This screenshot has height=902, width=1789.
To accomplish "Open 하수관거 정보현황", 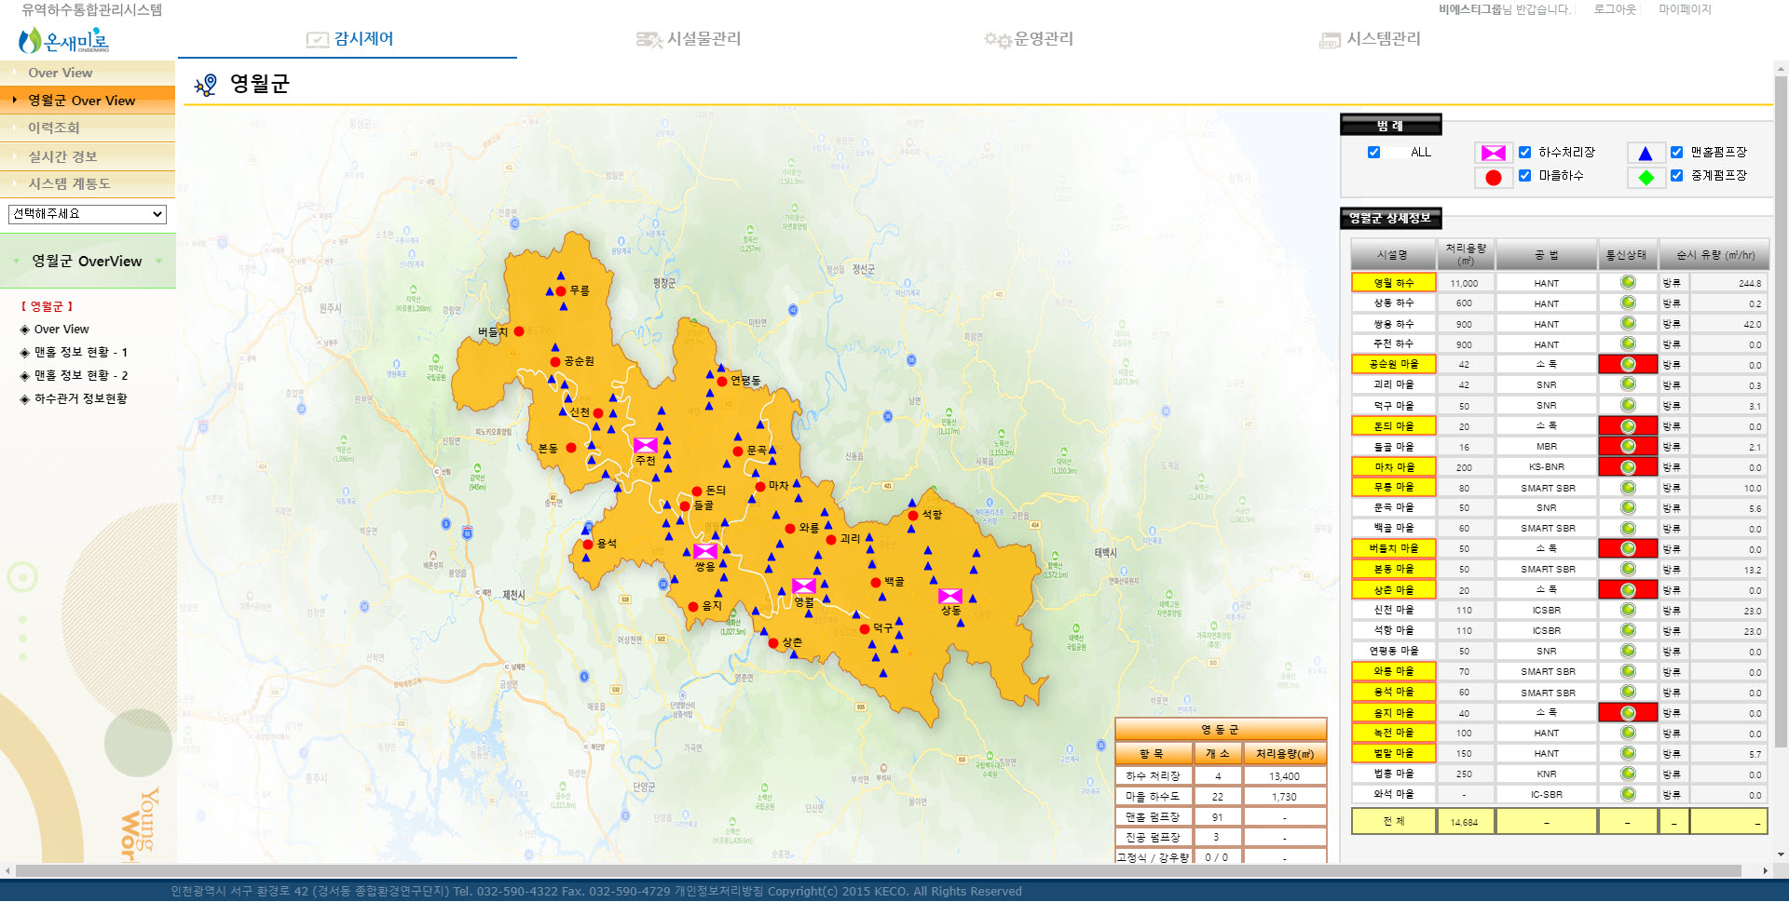I will point(80,399).
